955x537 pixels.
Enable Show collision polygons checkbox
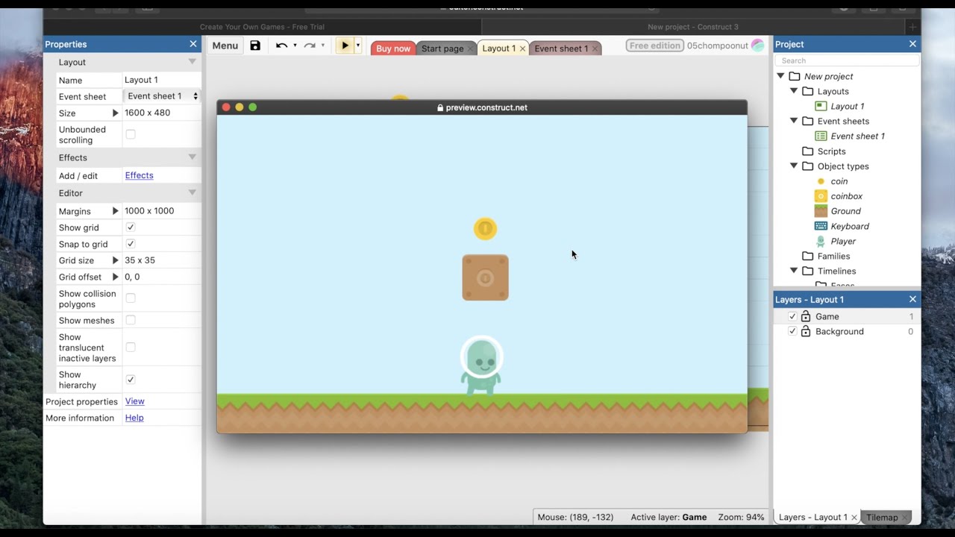[x=131, y=298]
